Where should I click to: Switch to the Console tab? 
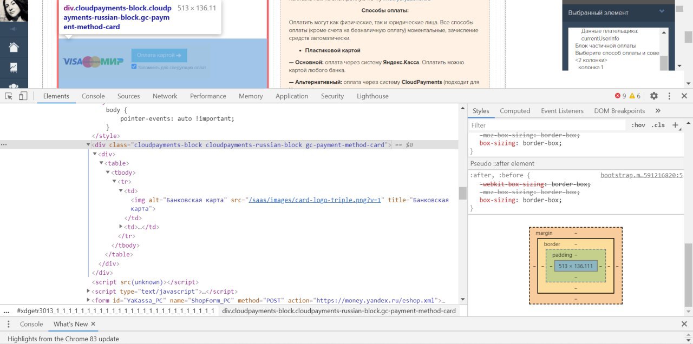click(x=93, y=96)
